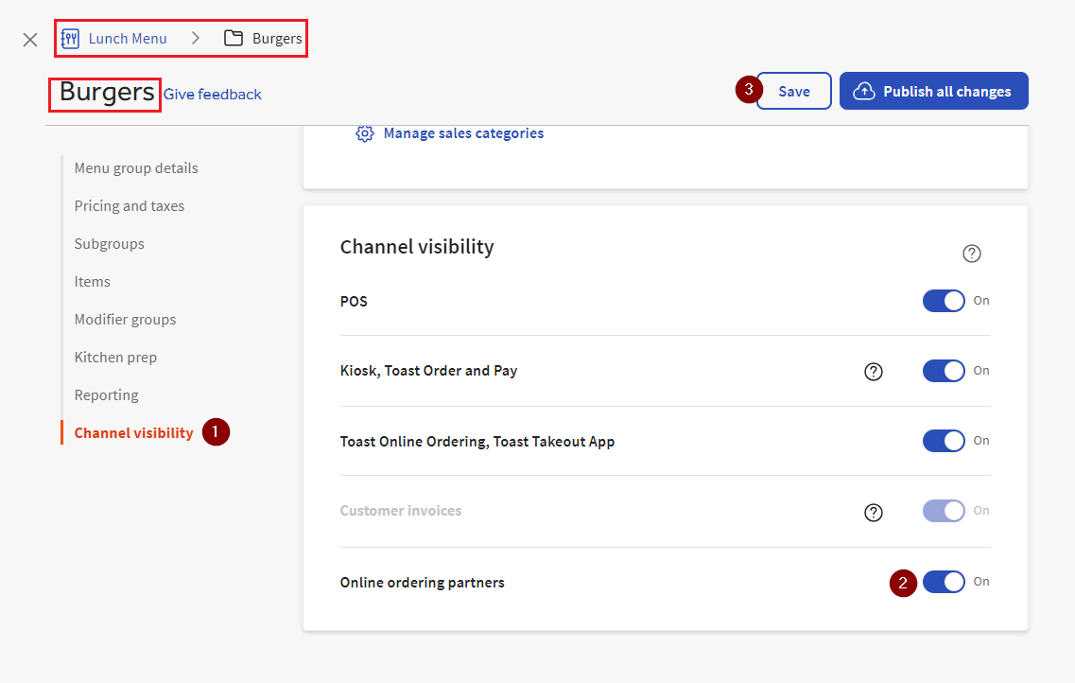1075x683 pixels.
Task: Click the question mark beside Kiosk, Toast Order and Pay
Action: pyautogui.click(x=873, y=371)
